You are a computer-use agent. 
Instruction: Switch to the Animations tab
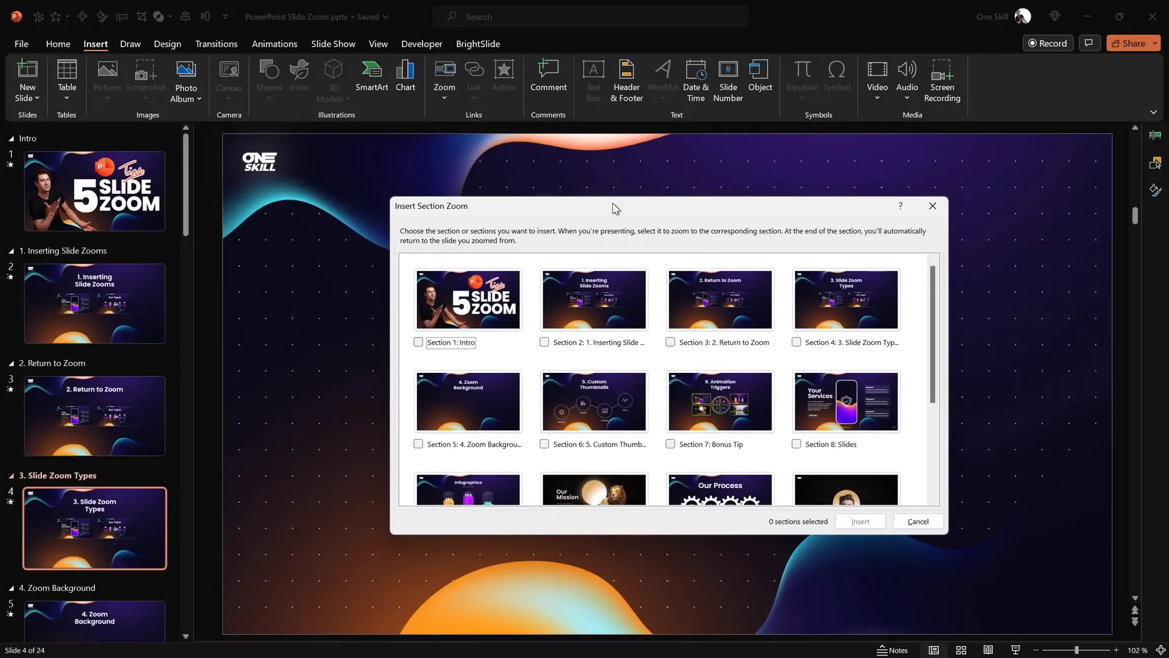[275, 44]
